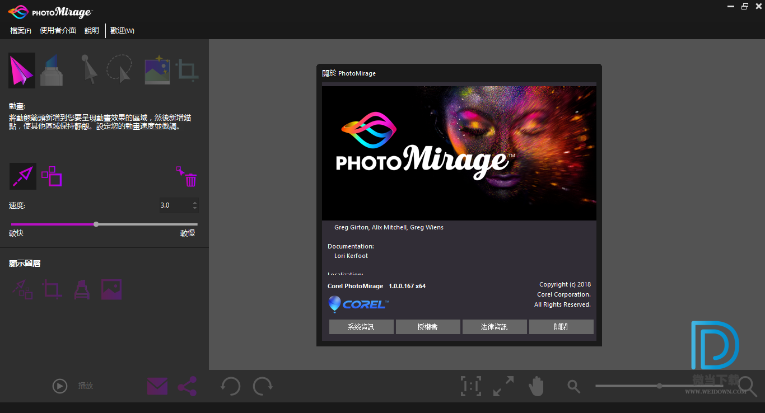Choose the Anchor point pin tool
The image size is (765, 413).
[x=52, y=71]
